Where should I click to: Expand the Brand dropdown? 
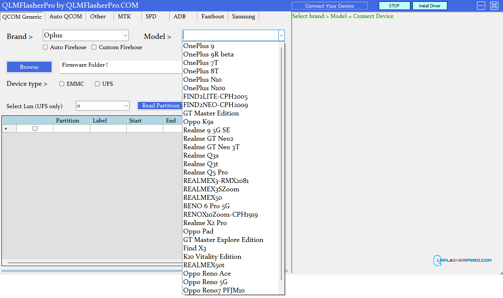[126, 36]
